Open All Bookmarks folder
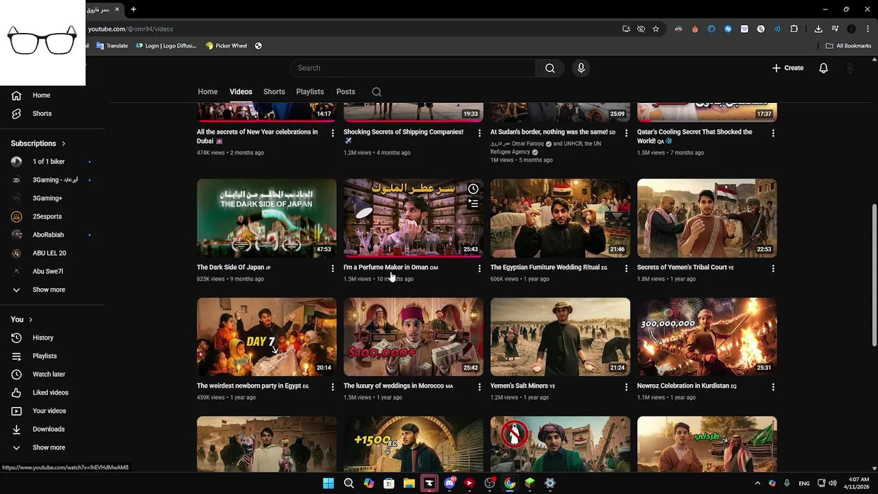 tap(849, 46)
